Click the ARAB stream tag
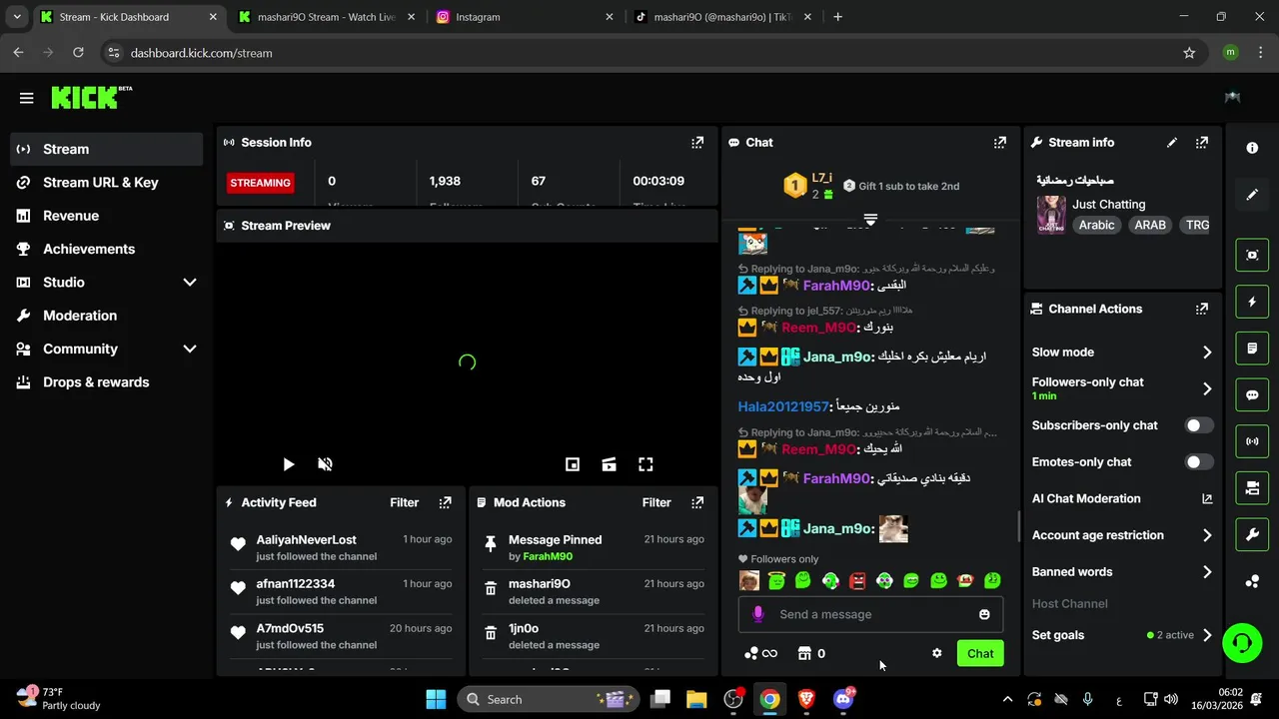Viewport: 1279px width, 719px height. click(1150, 226)
